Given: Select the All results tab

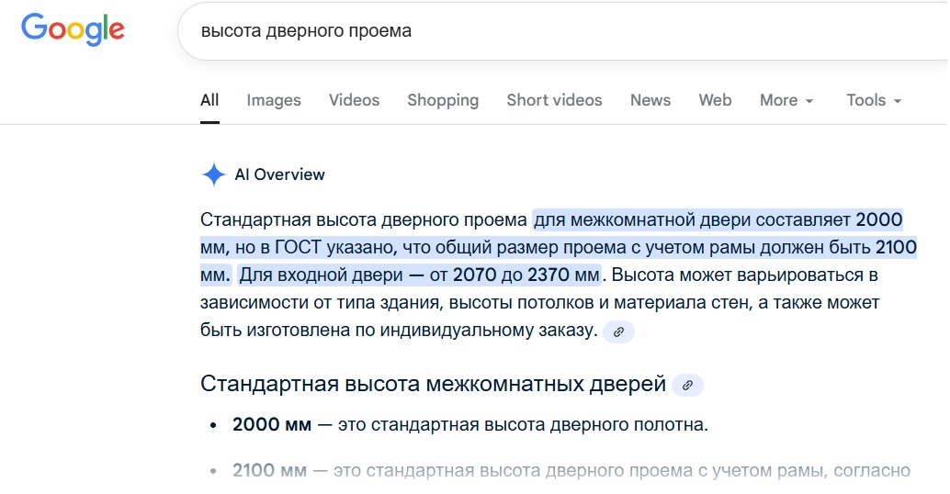Looking at the screenshot, I should [209, 100].
